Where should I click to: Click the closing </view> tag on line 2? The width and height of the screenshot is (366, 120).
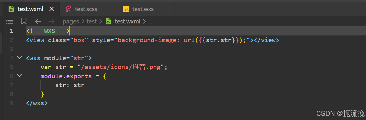point(266,40)
